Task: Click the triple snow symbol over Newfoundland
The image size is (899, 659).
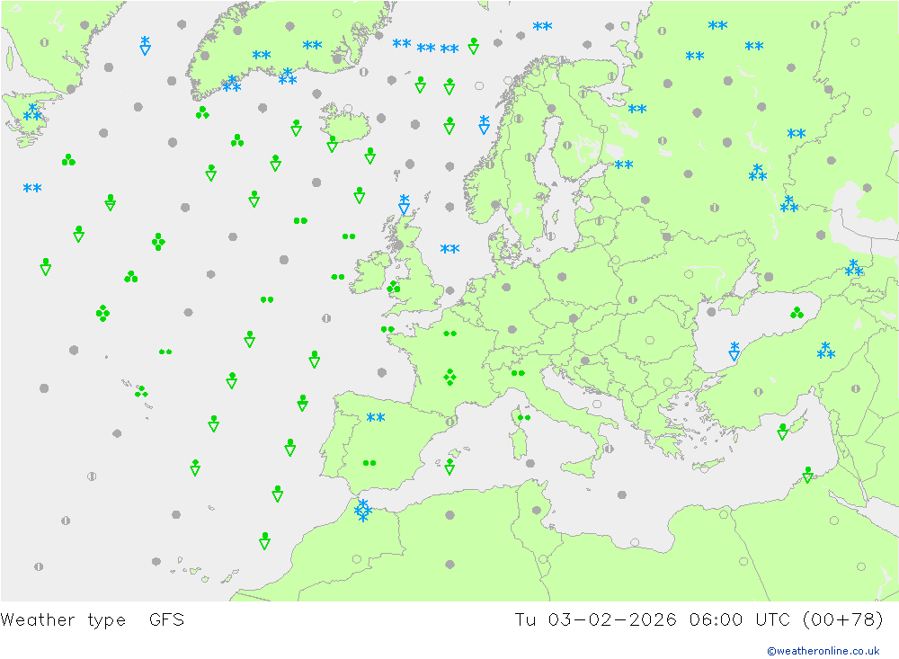Action: (x=32, y=112)
